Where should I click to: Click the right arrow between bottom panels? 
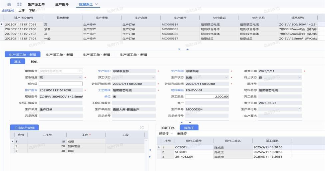(150, 157)
